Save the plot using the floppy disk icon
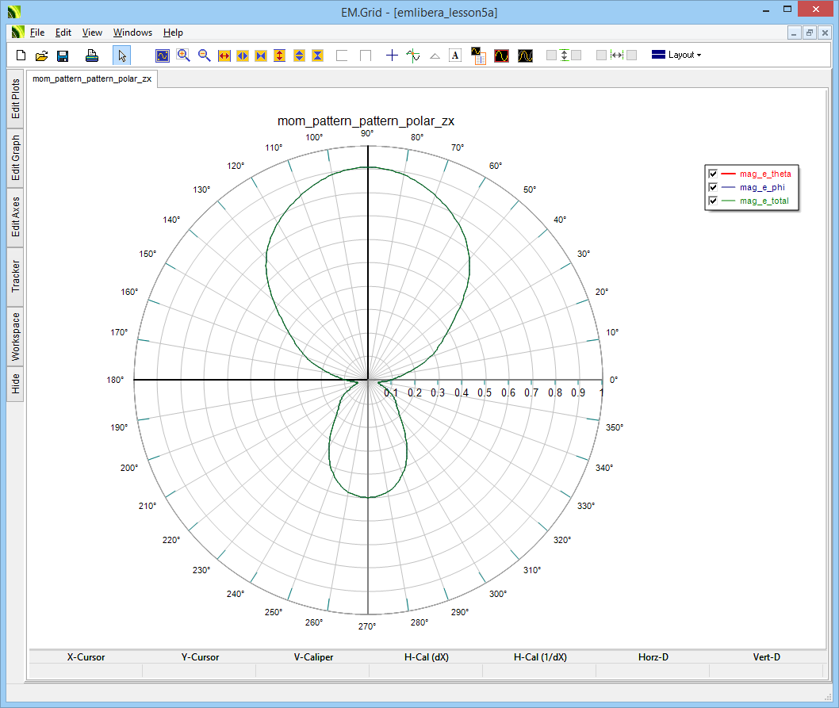This screenshot has height=708, width=839. point(63,55)
